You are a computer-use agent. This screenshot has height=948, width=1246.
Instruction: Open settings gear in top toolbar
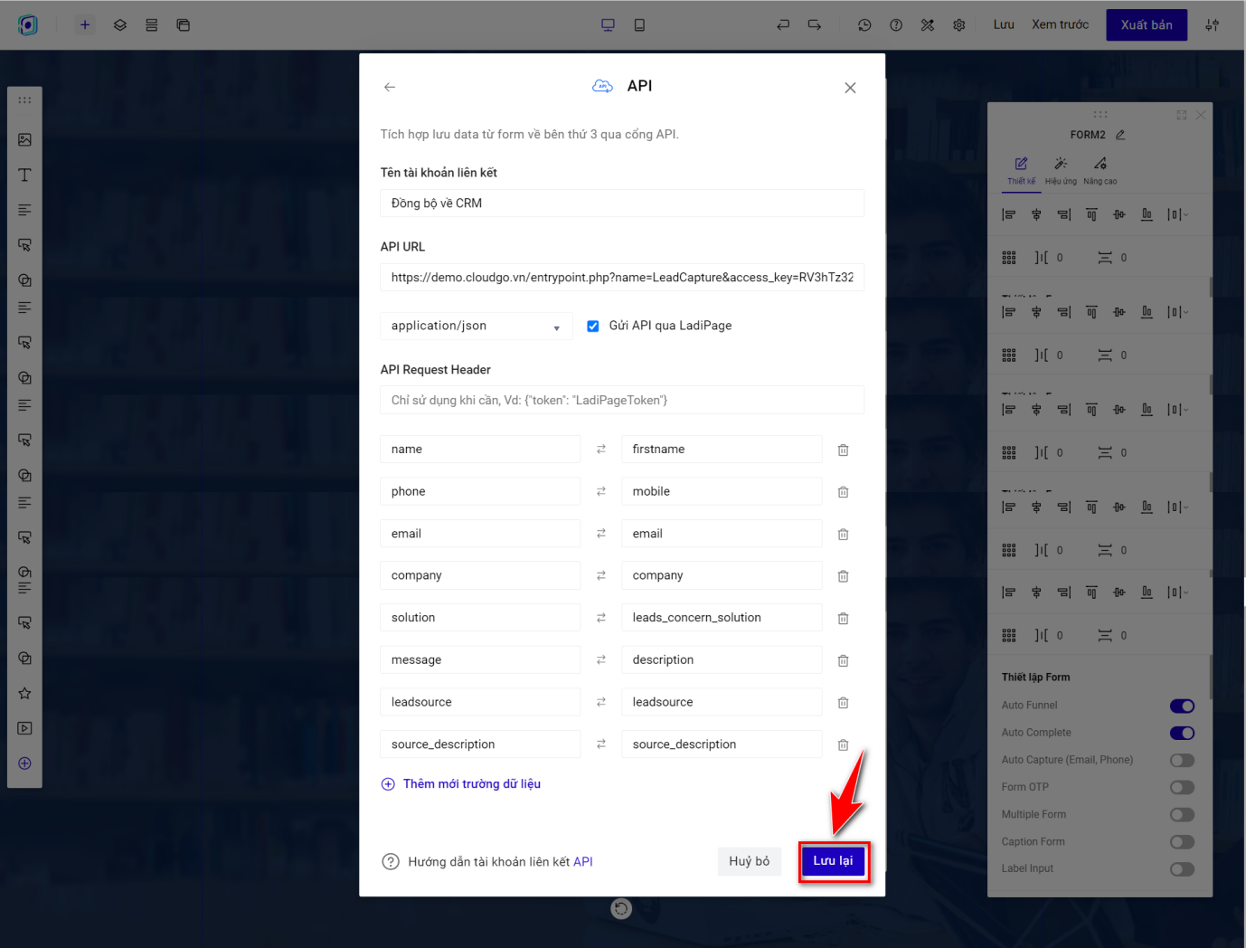[958, 25]
